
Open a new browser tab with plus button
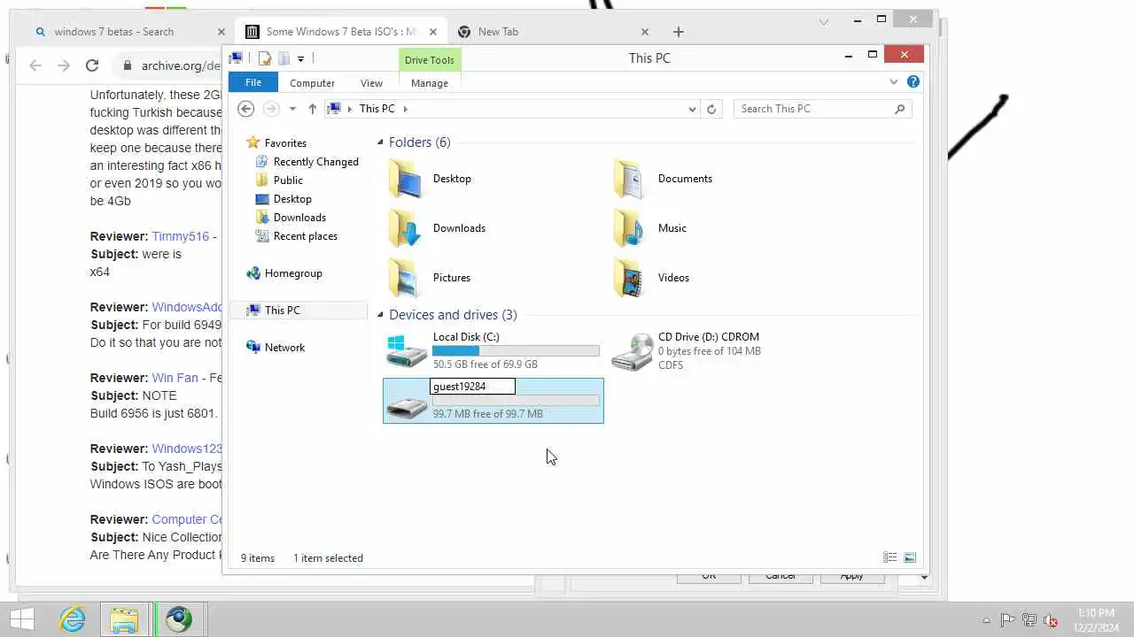point(678,32)
